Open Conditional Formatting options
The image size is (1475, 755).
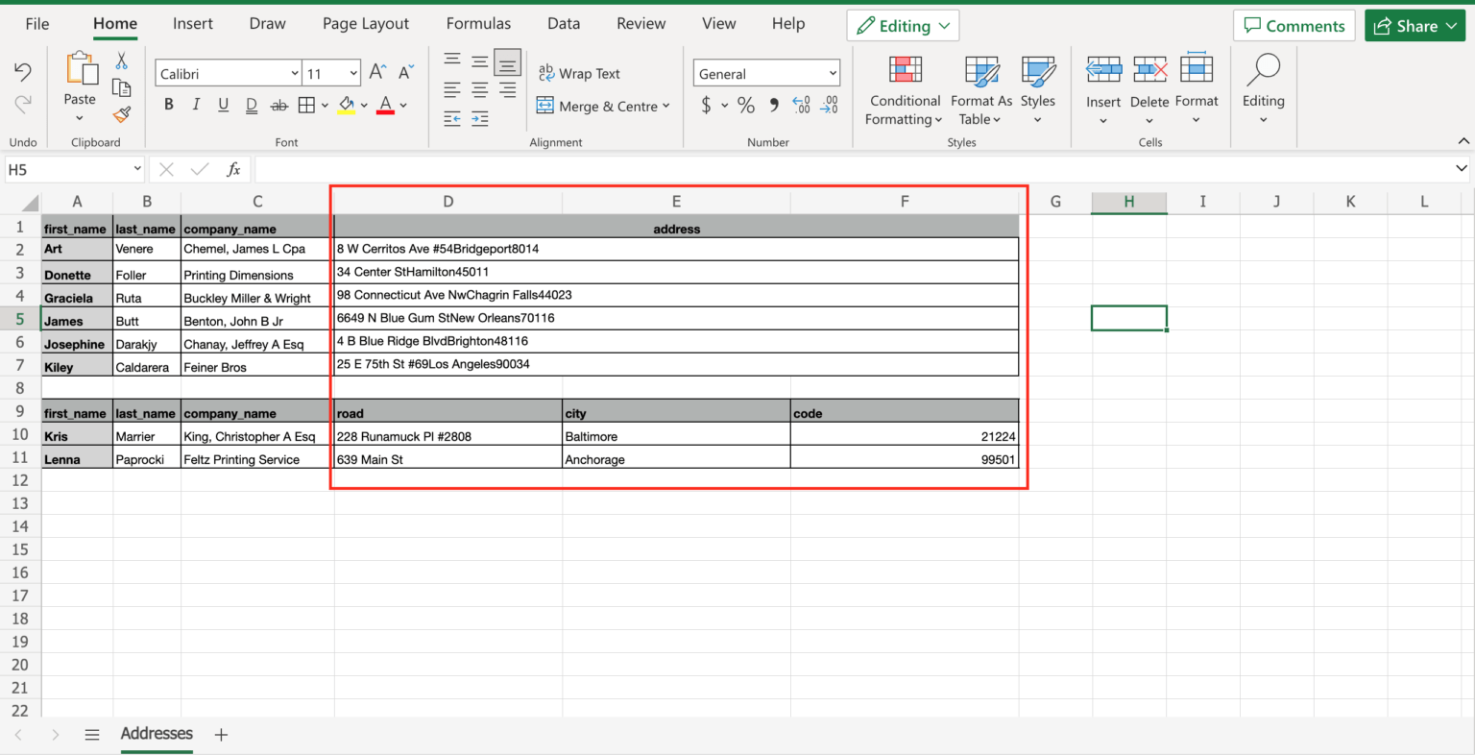click(903, 91)
